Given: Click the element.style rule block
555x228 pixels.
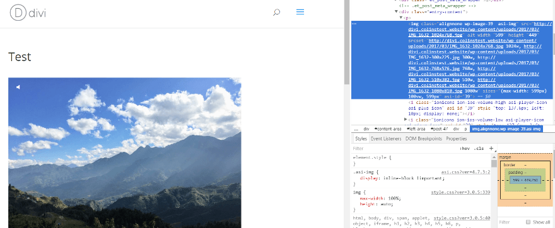Looking at the screenshot, I should point(421,161).
